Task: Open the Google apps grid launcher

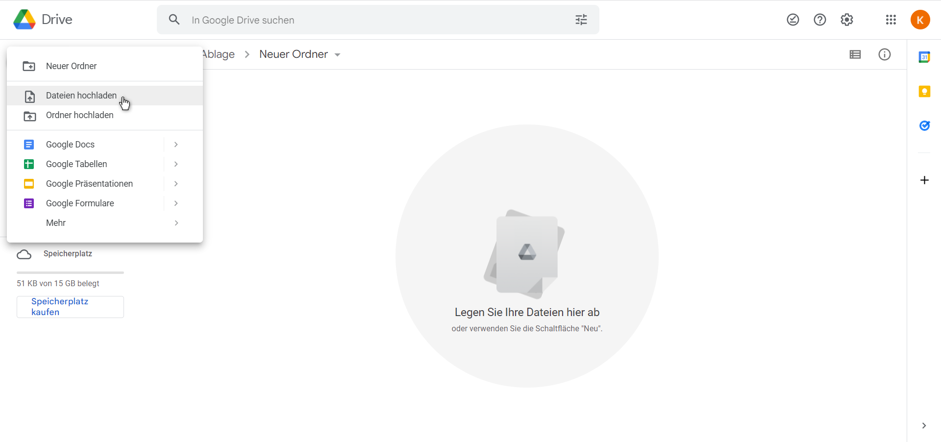Action: point(891,20)
